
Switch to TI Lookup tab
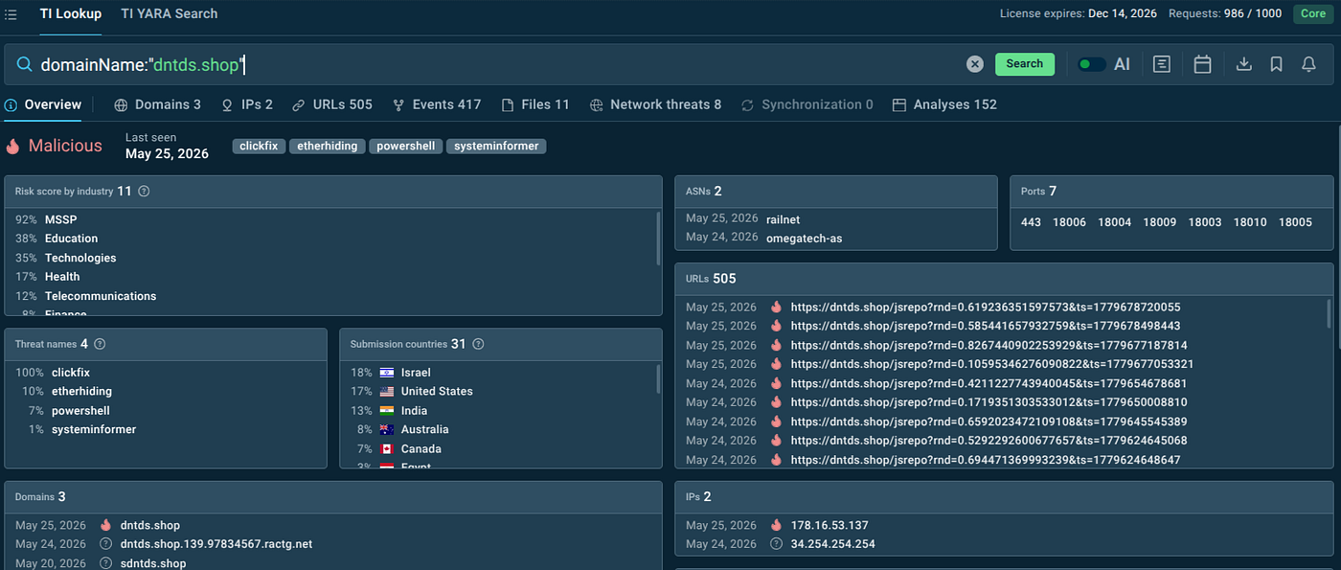click(x=71, y=13)
